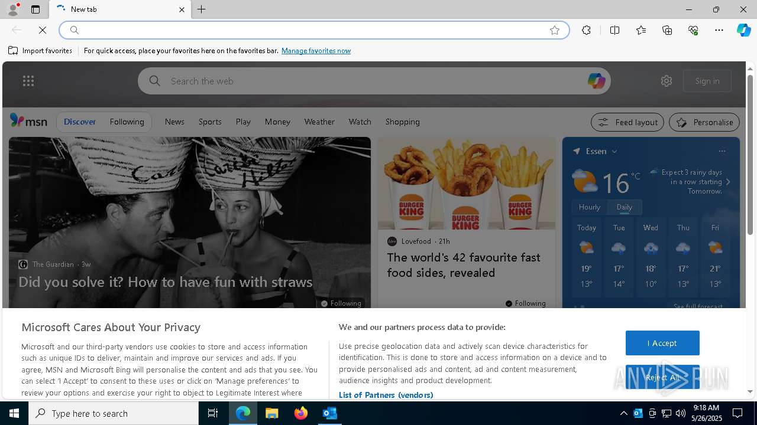Open weather card more options ellipsis
The width and height of the screenshot is (757, 425).
pos(722,151)
